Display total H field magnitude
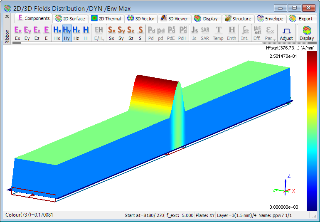Image resolution: width=320 pixels, height=222 pixels. [x=86, y=33]
